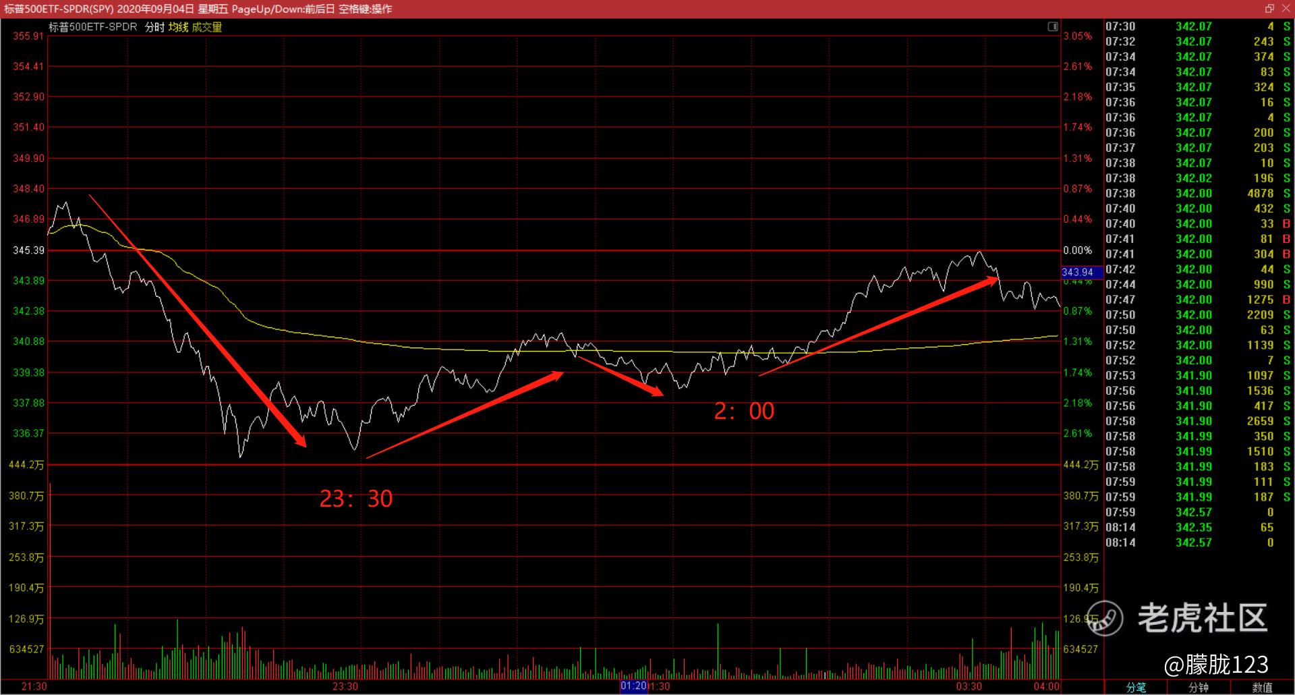Click the 成交量 legend label

(x=206, y=27)
